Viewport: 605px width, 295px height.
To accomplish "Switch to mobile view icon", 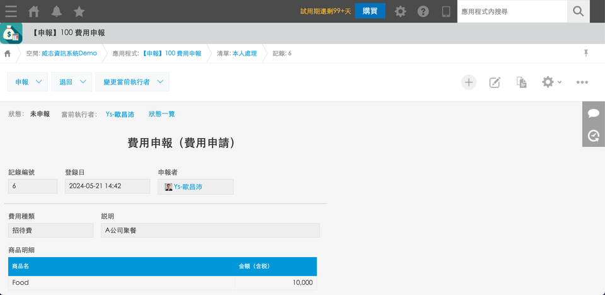I will point(446,11).
